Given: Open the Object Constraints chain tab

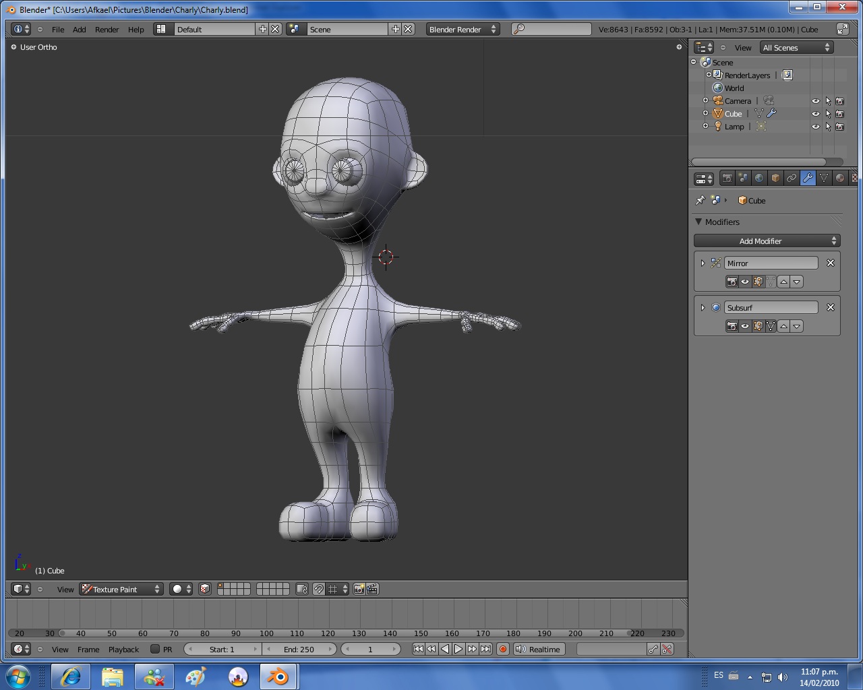Looking at the screenshot, I should point(792,179).
